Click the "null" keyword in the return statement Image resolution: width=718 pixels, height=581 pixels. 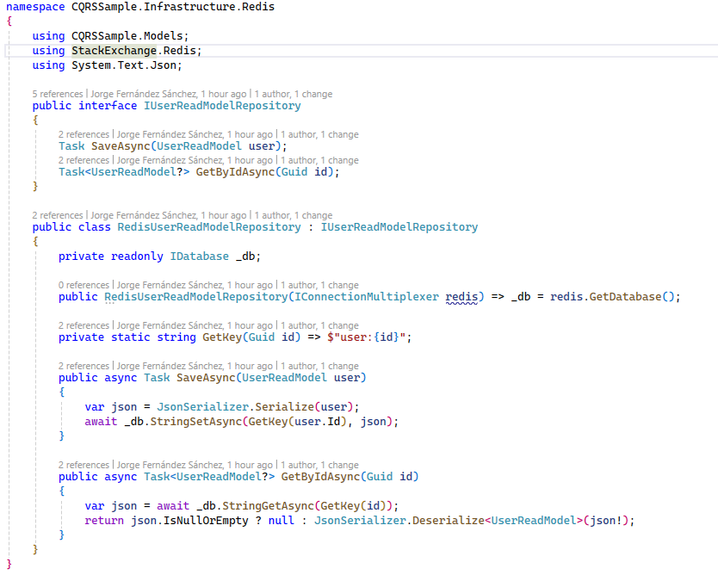[x=282, y=521]
